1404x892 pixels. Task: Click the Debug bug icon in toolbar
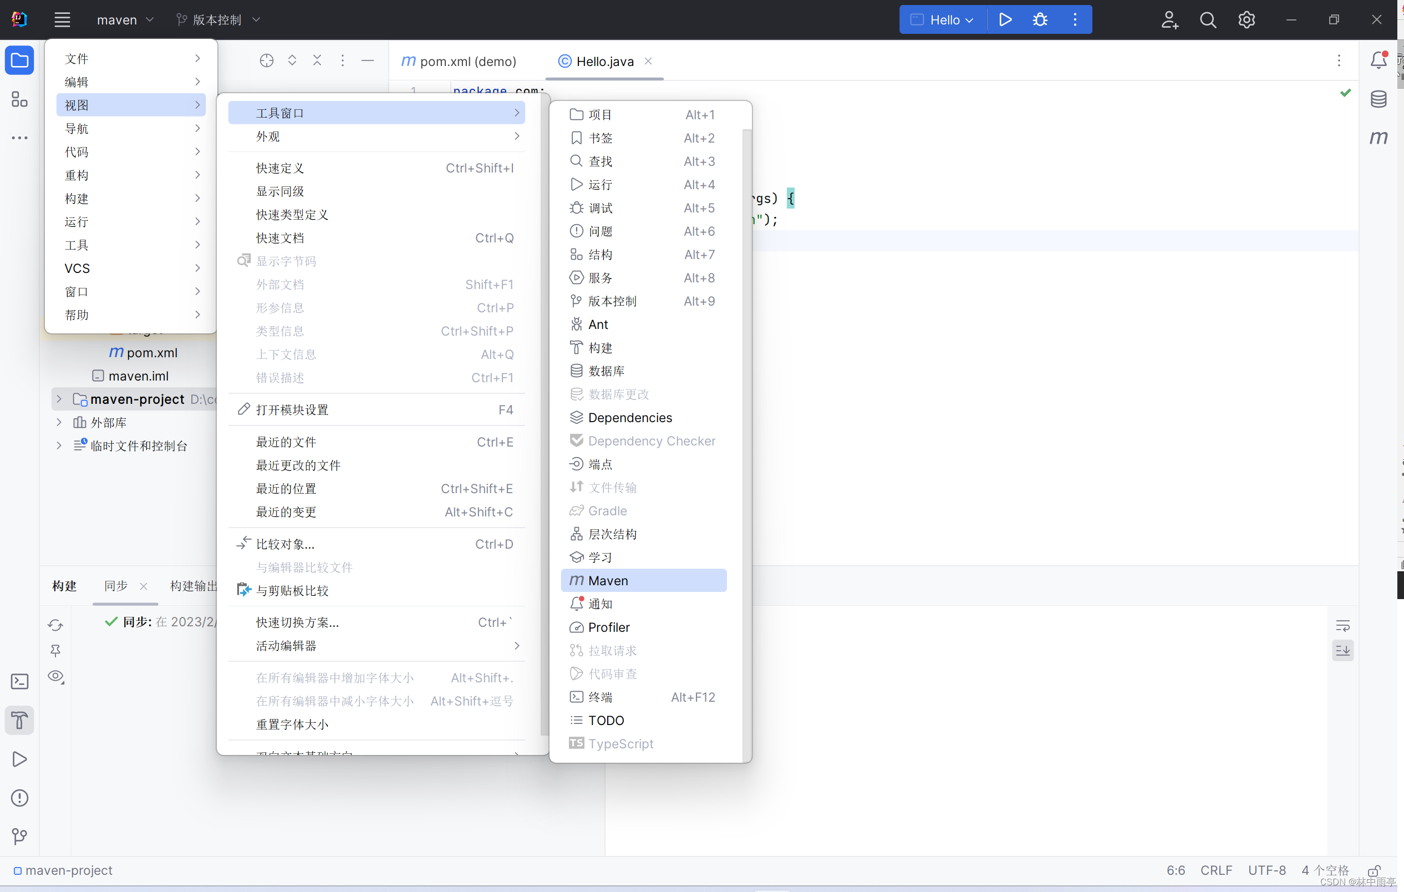1040,20
